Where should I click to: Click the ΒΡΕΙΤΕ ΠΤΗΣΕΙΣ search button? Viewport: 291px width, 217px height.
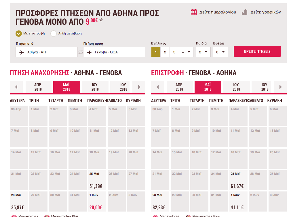pyautogui.click(x=257, y=51)
